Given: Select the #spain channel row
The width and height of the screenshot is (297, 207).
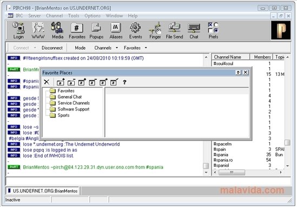Looking at the screenshot, I should click(248, 150).
